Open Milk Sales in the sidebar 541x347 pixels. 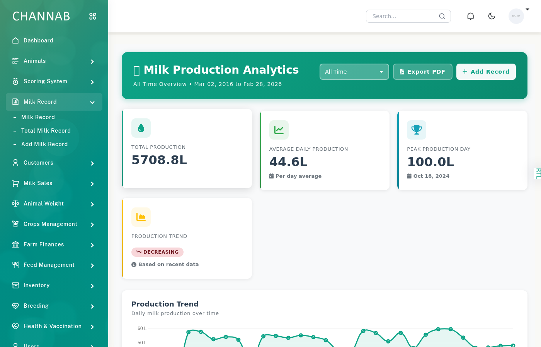click(x=39, y=183)
